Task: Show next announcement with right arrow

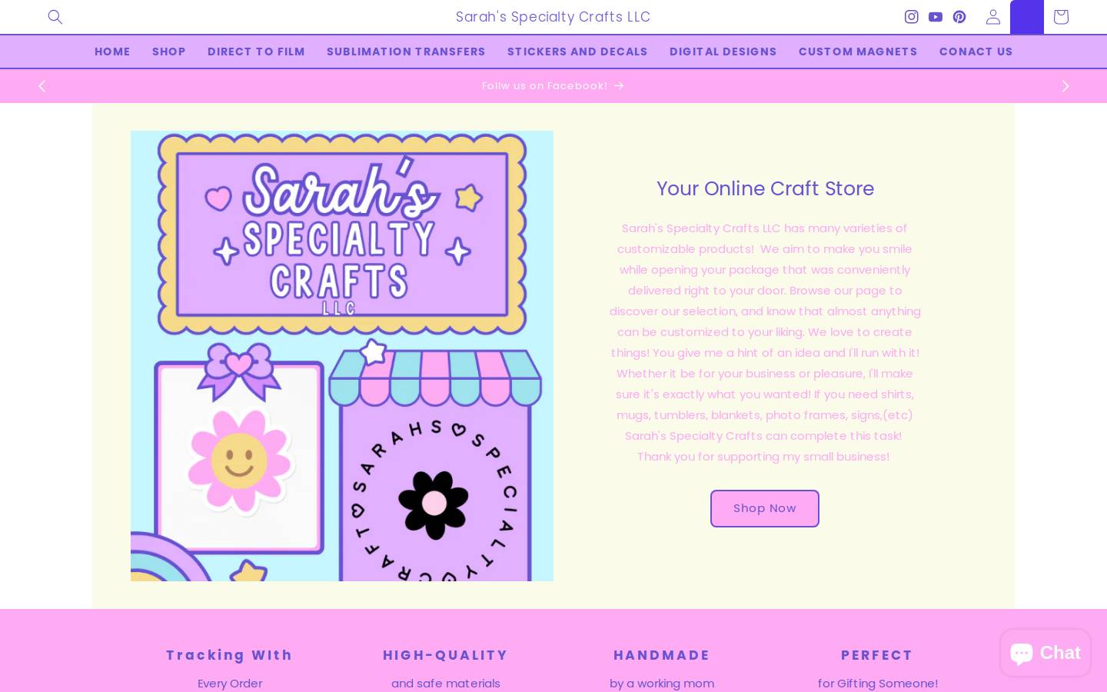Action: coord(1065,86)
